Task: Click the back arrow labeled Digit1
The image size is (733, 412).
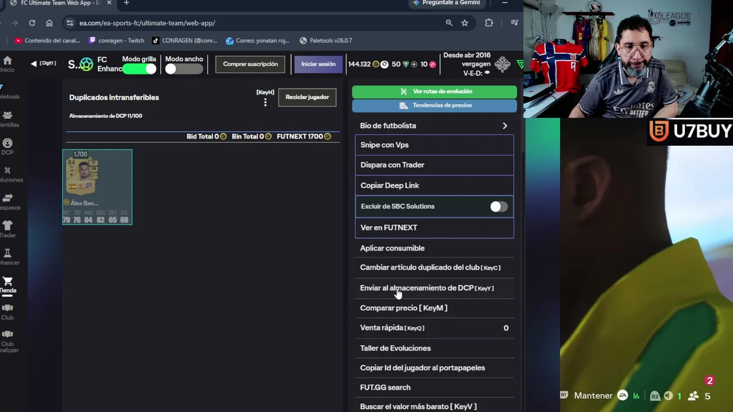Action: (34, 64)
